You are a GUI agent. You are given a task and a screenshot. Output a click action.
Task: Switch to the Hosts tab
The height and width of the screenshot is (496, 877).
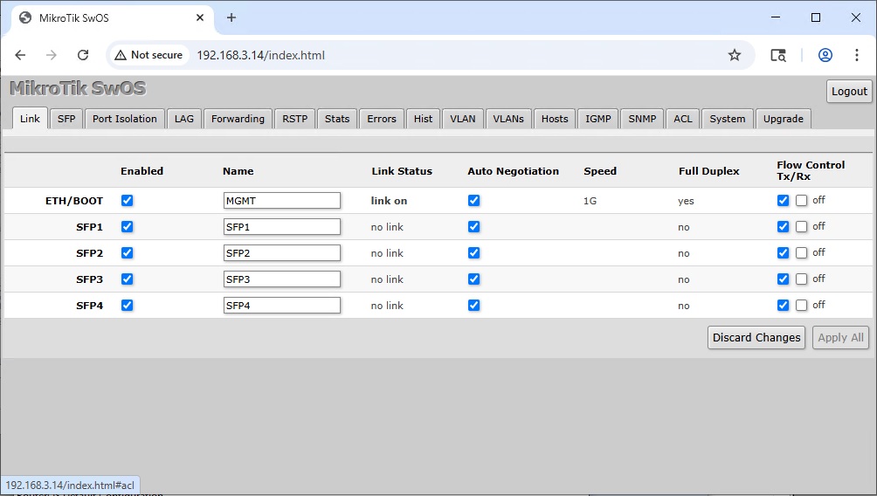pyautogui.click(x=555, y=119)
